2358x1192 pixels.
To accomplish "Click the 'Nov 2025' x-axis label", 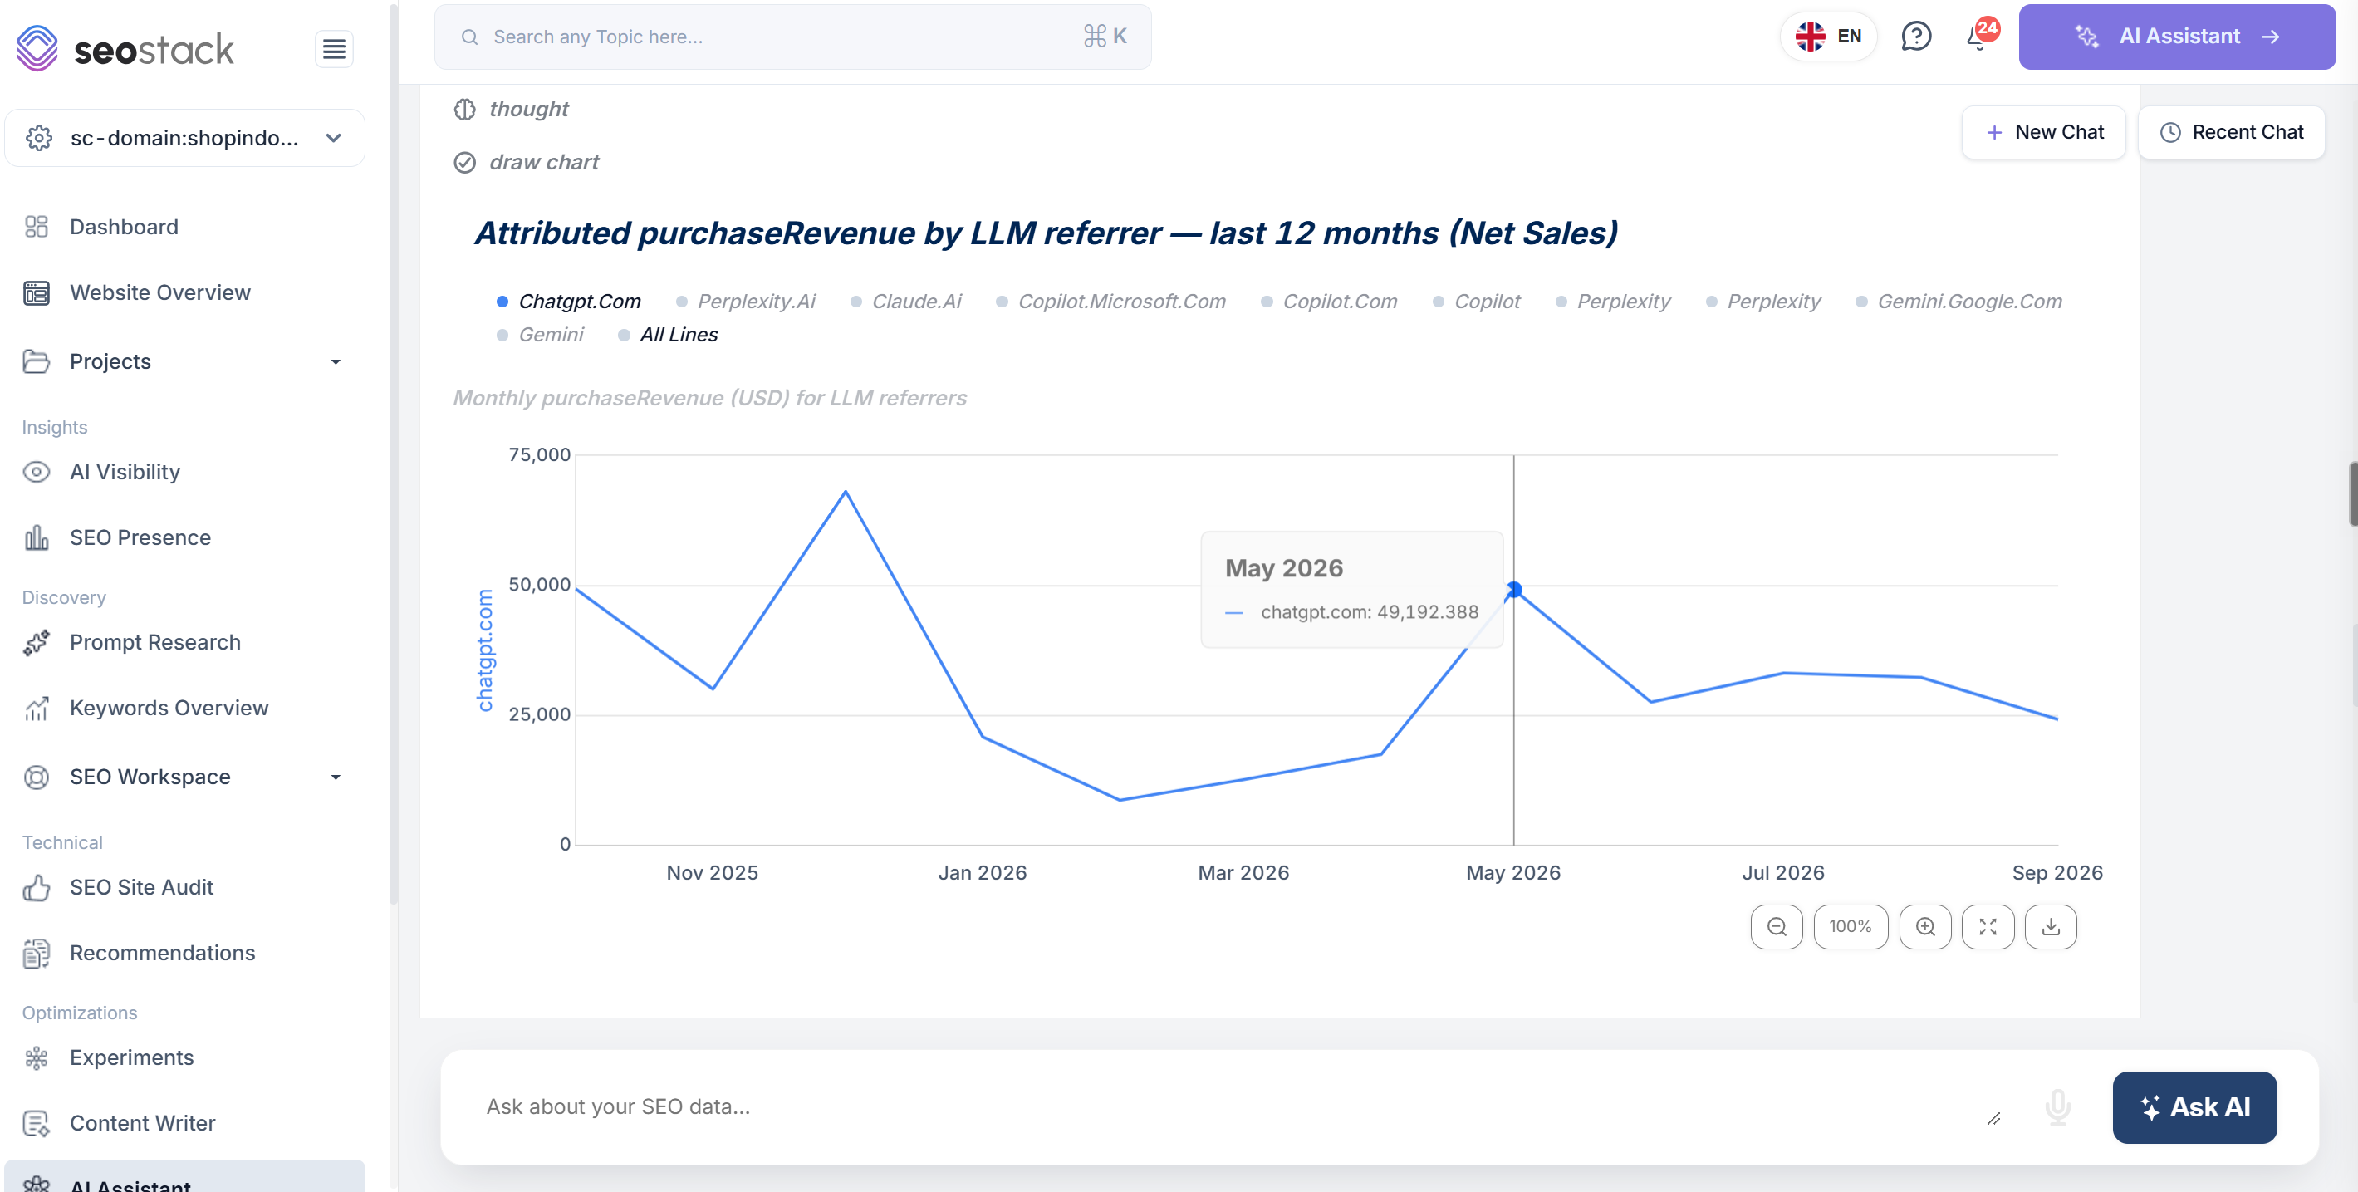I will 712,872.
